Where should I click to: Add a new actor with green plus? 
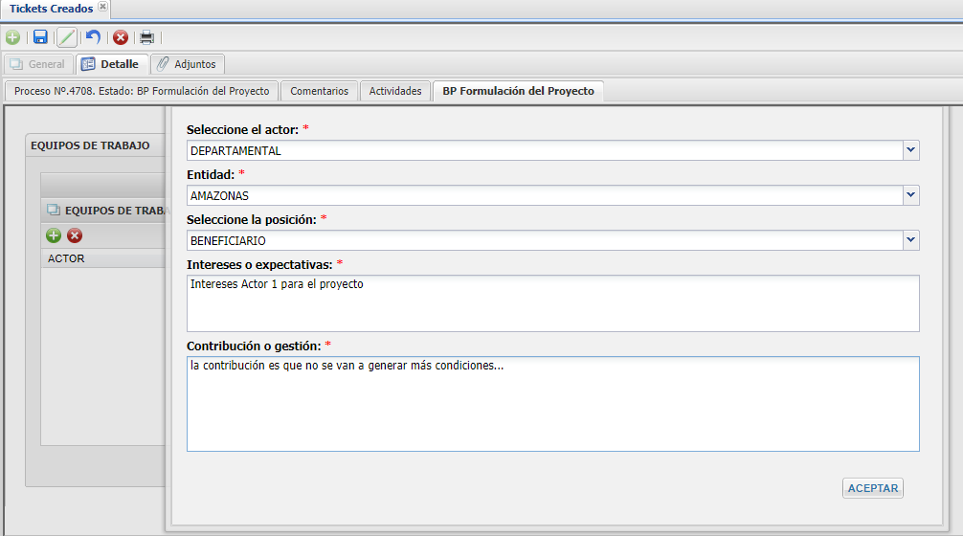pyautogui.click(x=54, y=235)
